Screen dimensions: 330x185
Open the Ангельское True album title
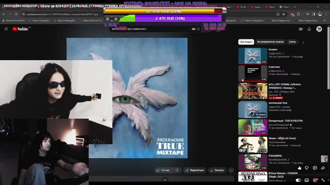pyautogui.click(x=278, y=103)
